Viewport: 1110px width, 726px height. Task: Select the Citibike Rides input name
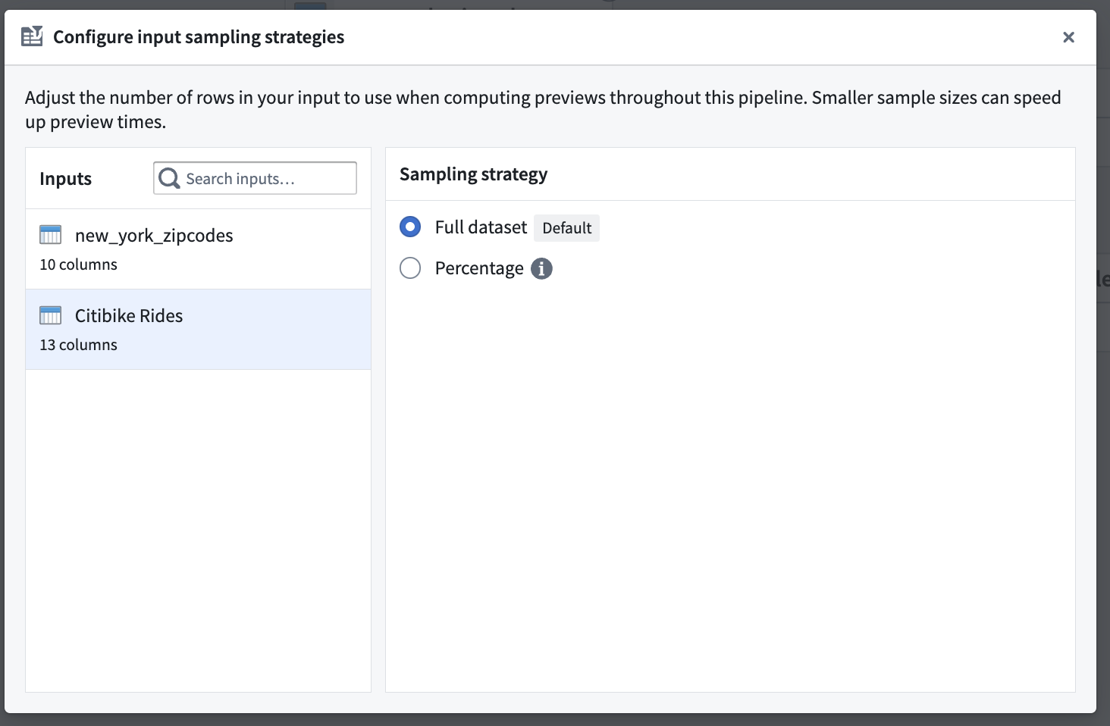129,316
